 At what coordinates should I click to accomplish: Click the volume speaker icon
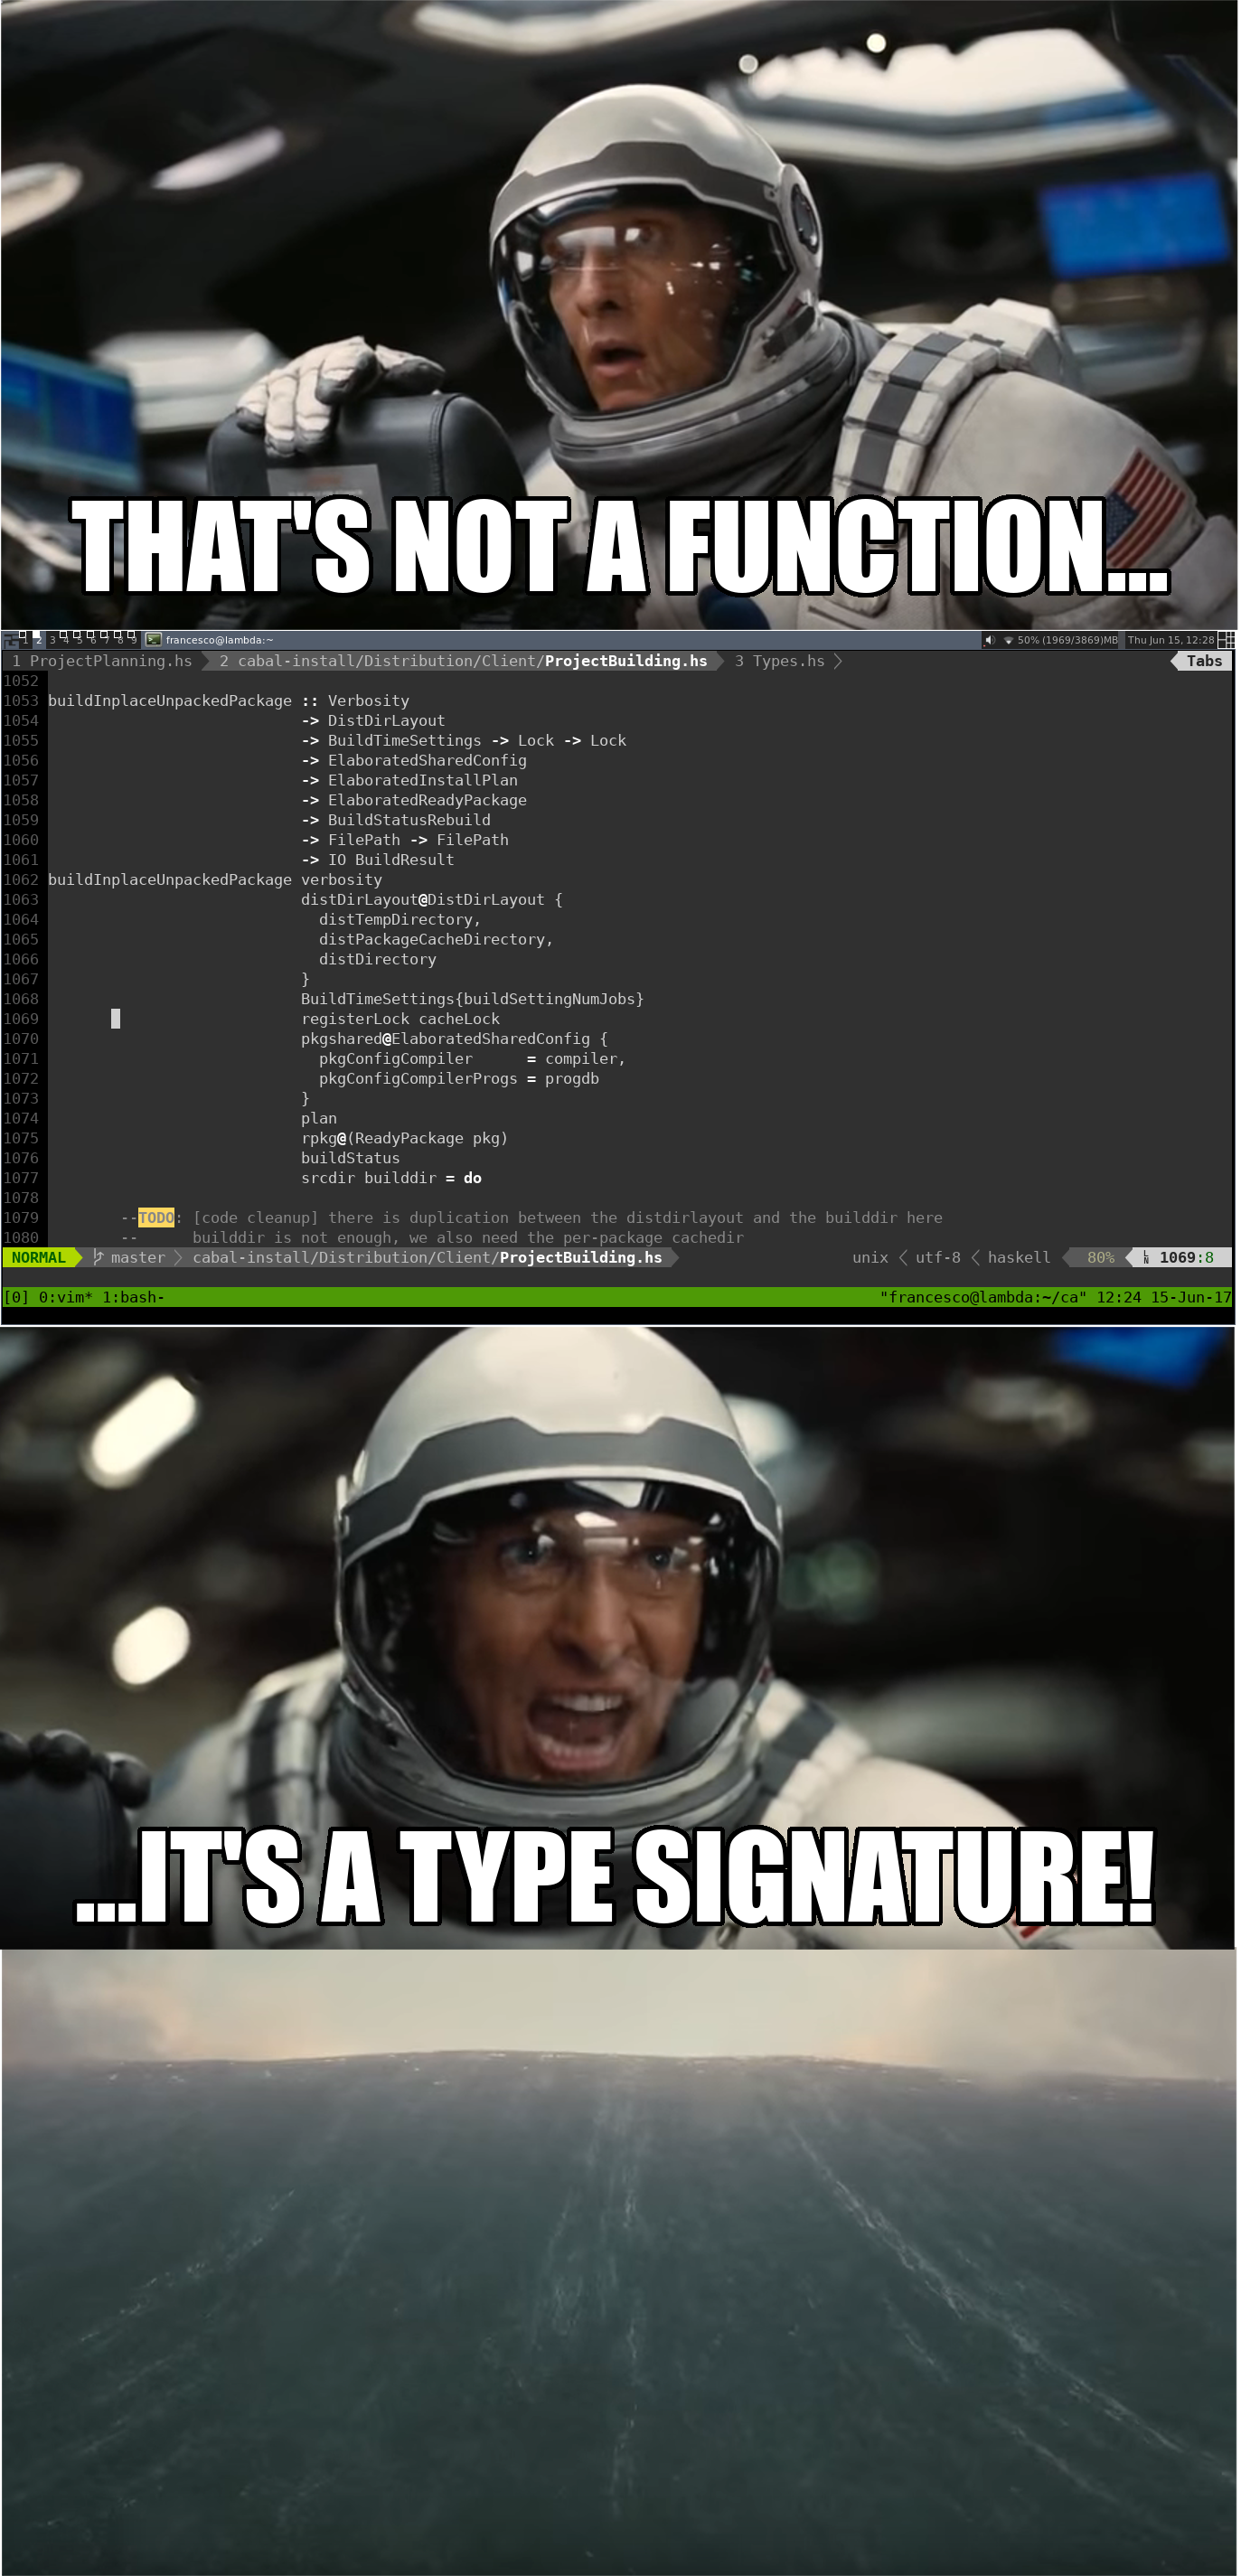click(x=991, y=640)
